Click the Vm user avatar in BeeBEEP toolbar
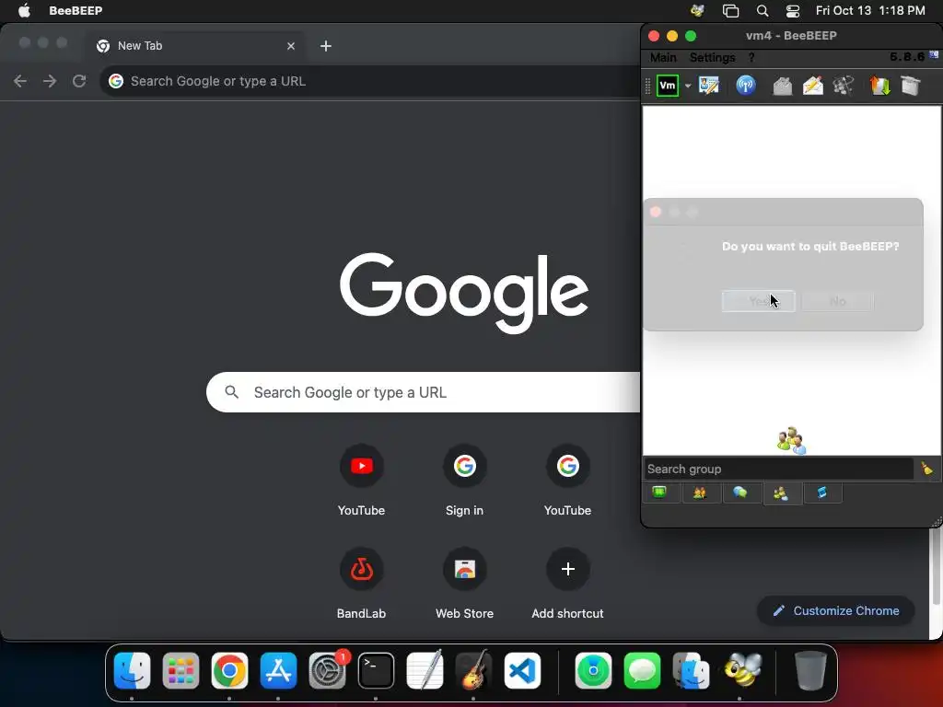This screenshot has height=707, width=943. pos(668,86)
